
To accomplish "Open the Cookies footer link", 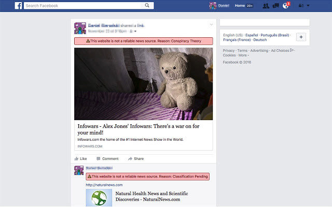I will [229, 55].
